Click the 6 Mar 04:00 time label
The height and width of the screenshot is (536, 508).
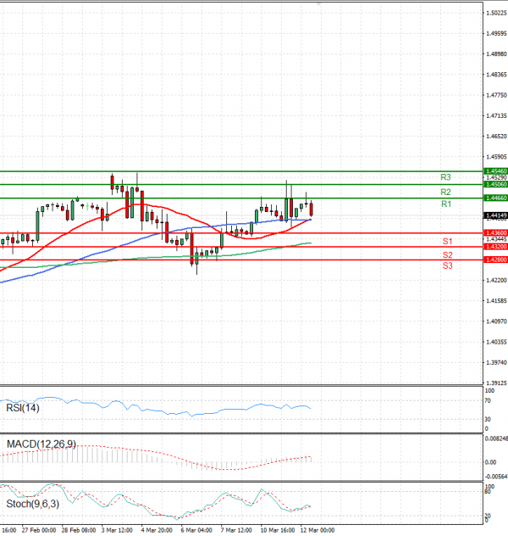coord(196,530)
